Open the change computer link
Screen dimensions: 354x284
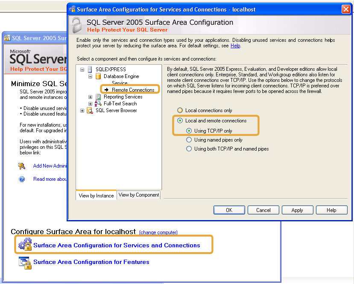158,232
